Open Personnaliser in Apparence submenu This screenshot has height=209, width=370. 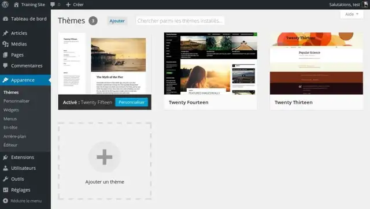[16, 101]
